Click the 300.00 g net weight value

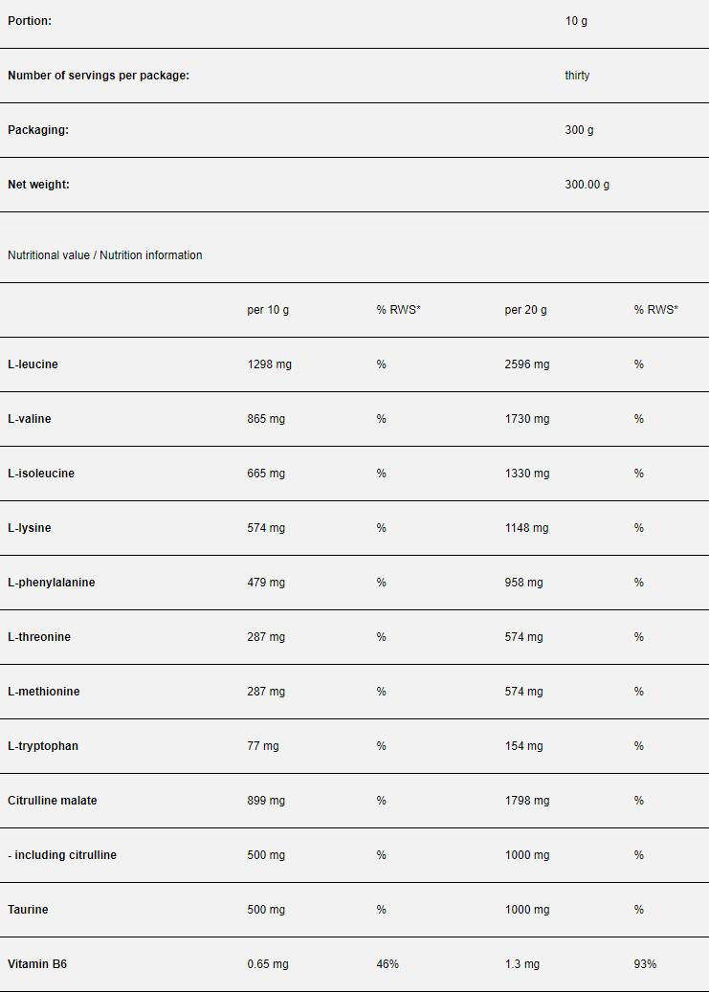[x=587, y=185]
